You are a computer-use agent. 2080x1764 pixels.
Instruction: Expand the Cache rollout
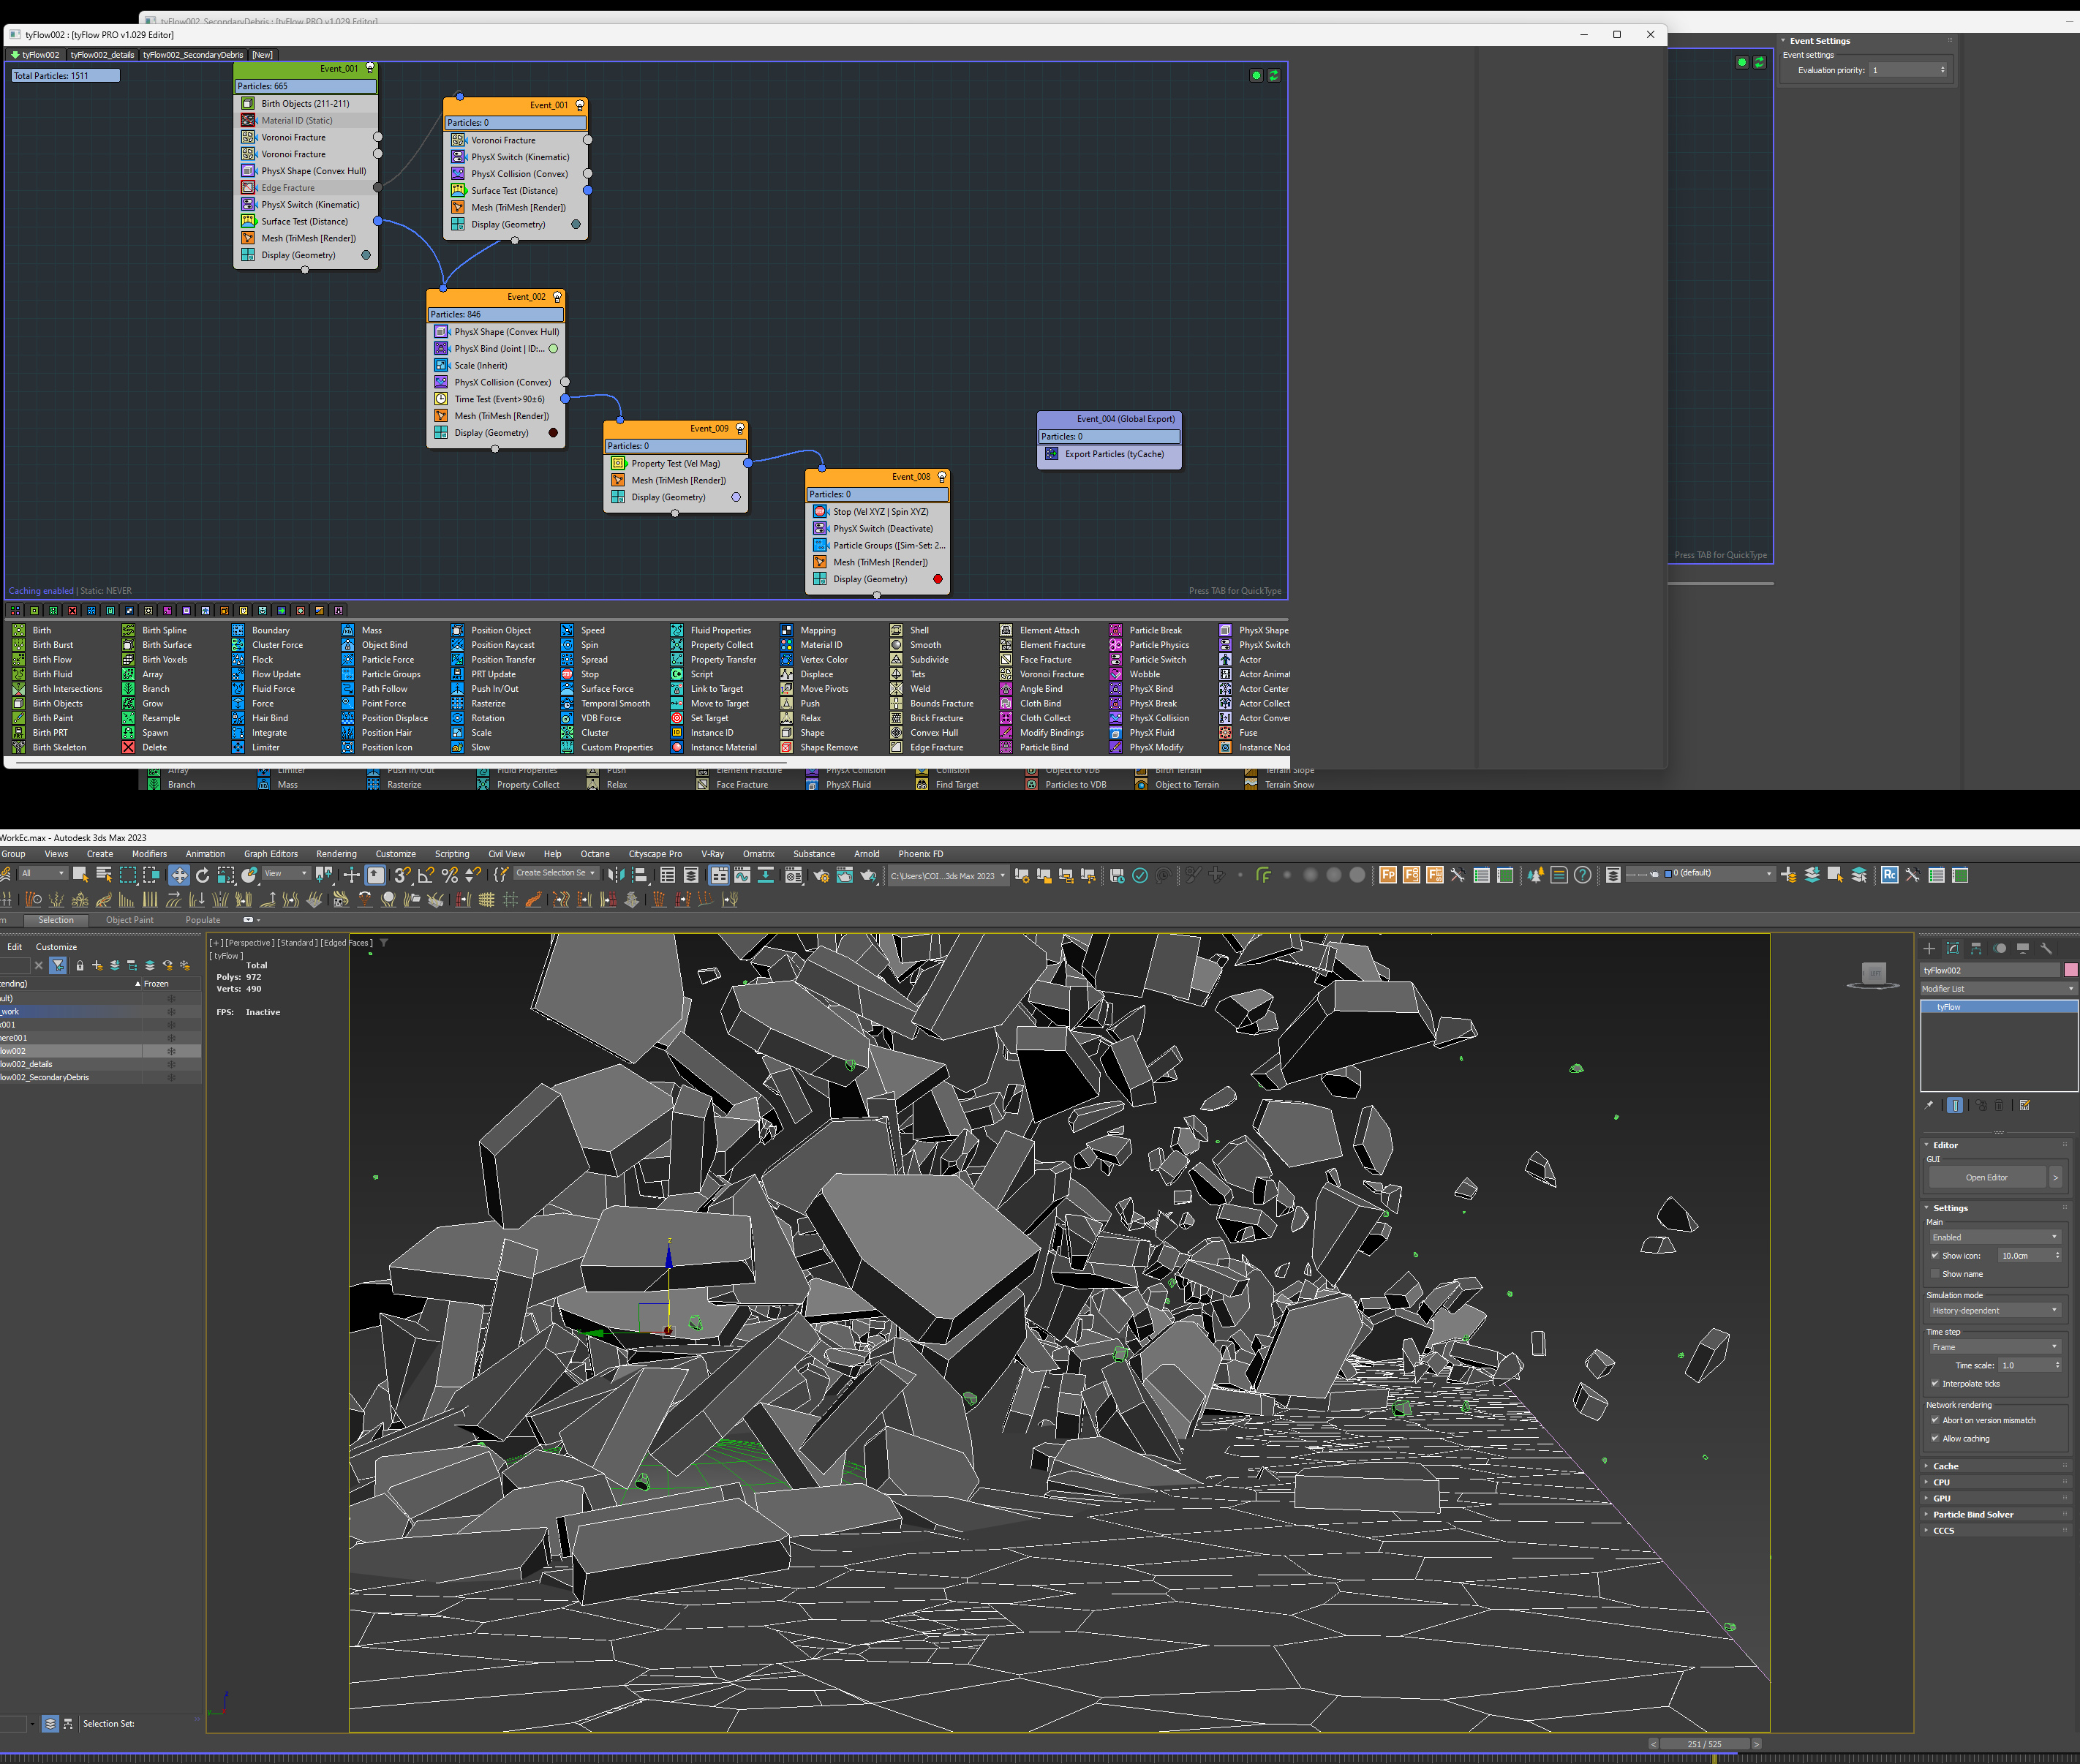coord(1945,1466)
